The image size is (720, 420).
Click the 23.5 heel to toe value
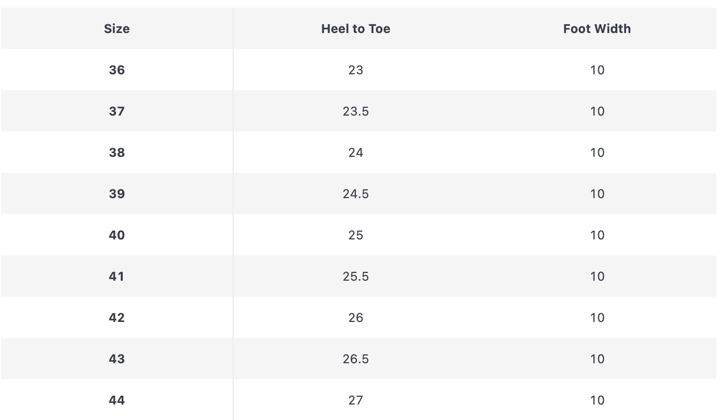(x=355, y=111)
